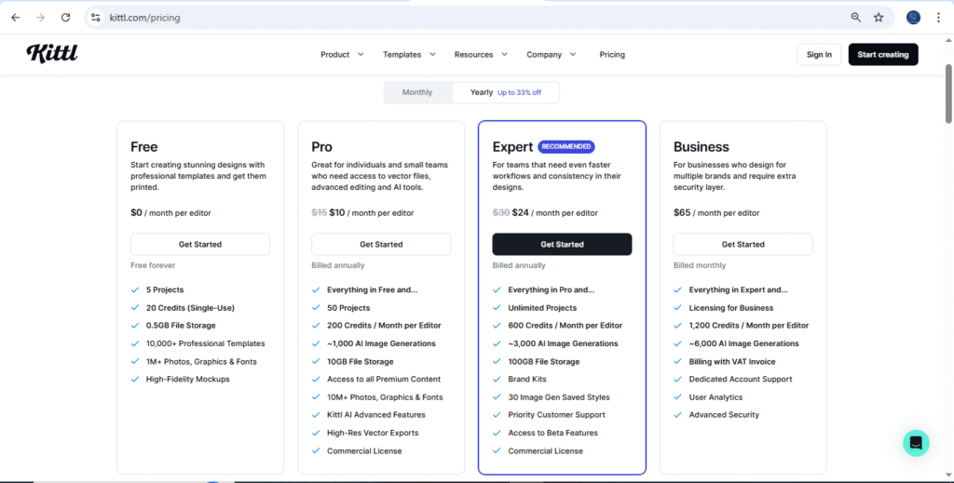The height and width of the screenshot is (483, 954).
Task: Click 'Brand Kits' feature text
Action: [527, 379]
